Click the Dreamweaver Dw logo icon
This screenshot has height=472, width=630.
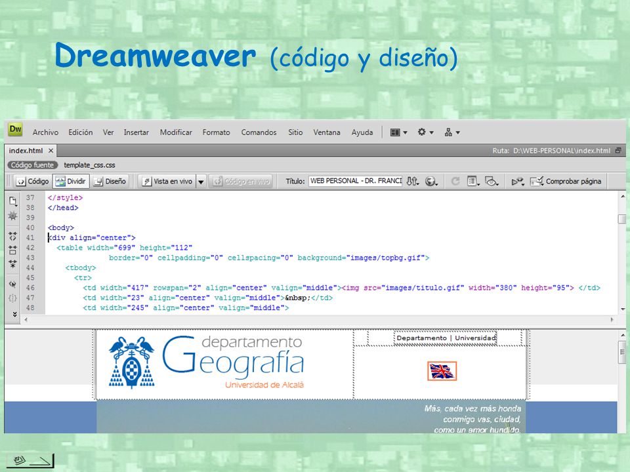[15, 130]
